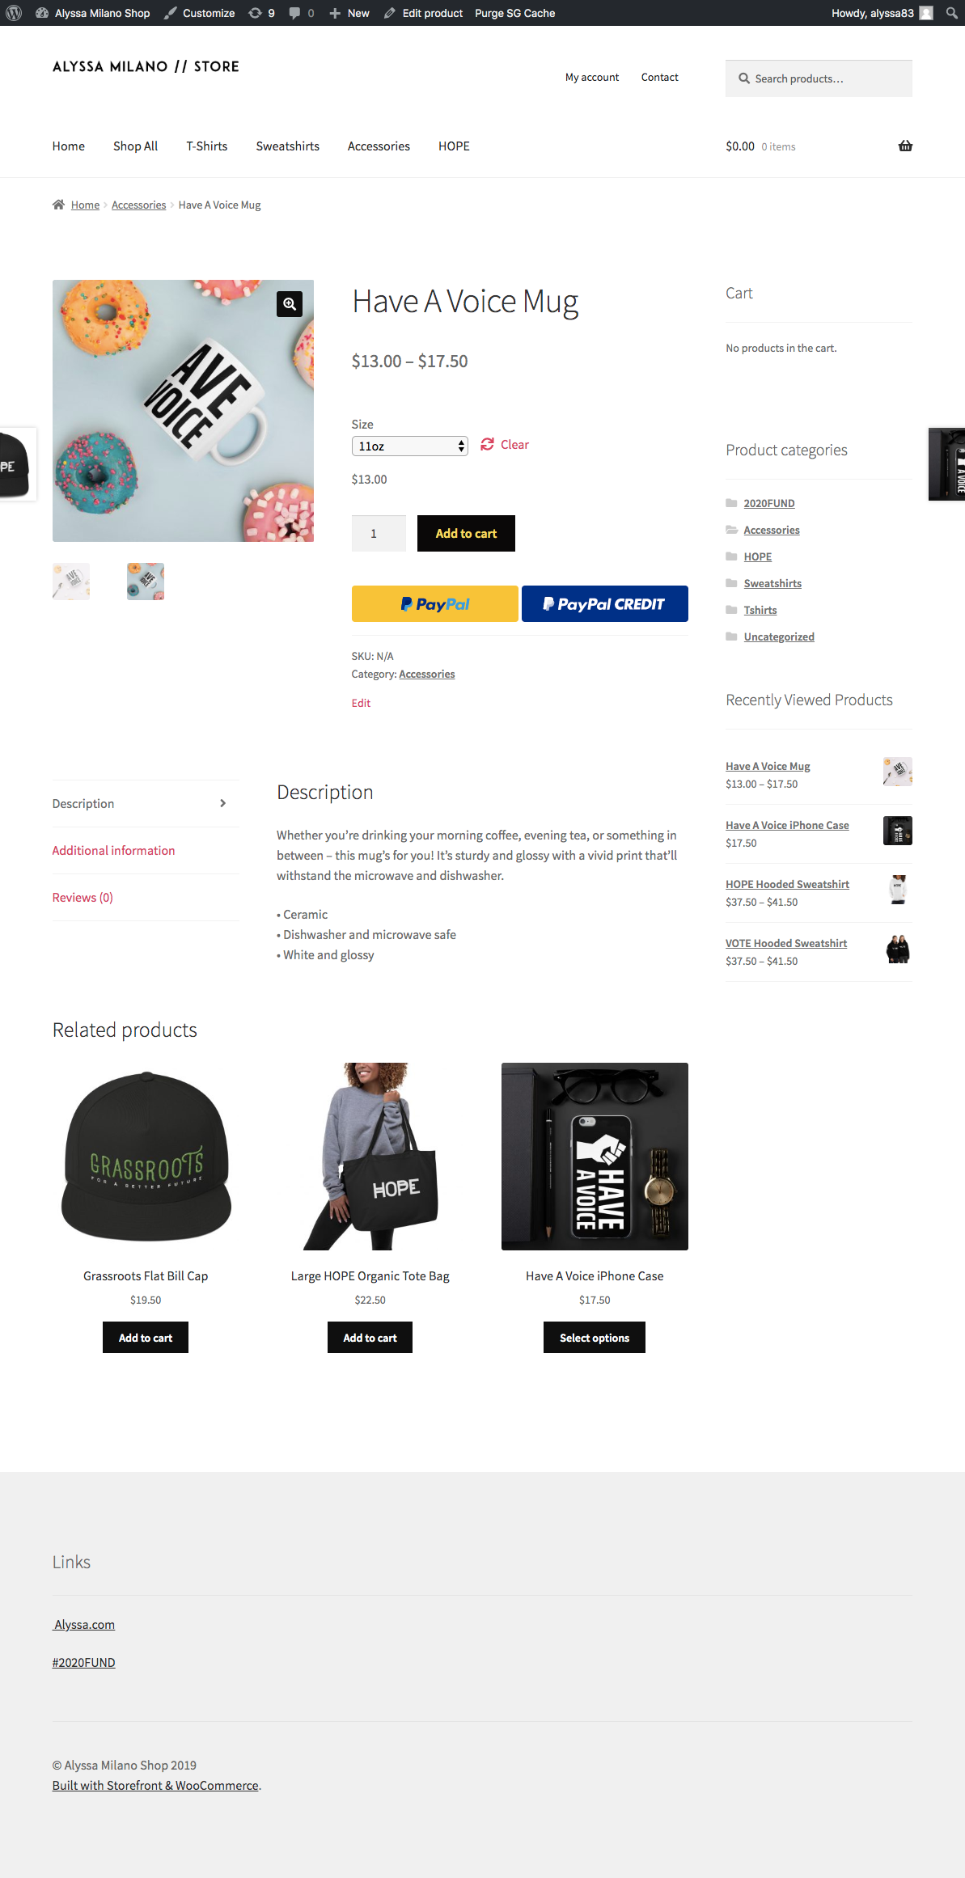965x1878 pixels.
Task: Click the WordPress logo in admin bar
Action: (14, 13)
